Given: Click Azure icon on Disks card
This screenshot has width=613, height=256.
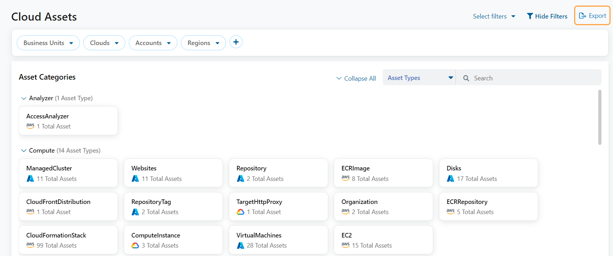Looking at the screenshot, I should pyautogui.click(x=451, y=178).
